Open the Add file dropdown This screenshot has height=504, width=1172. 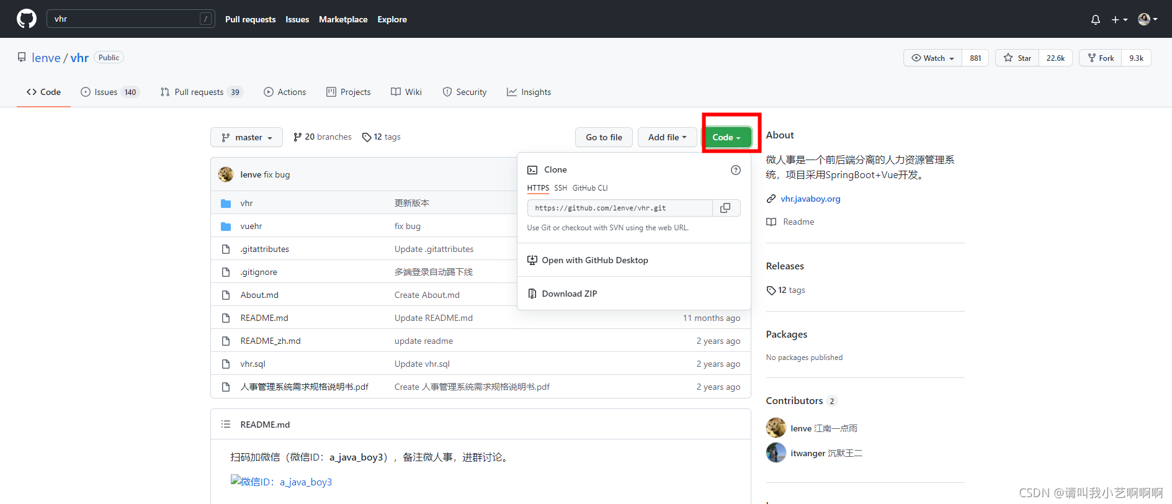[x=667, y=137]
